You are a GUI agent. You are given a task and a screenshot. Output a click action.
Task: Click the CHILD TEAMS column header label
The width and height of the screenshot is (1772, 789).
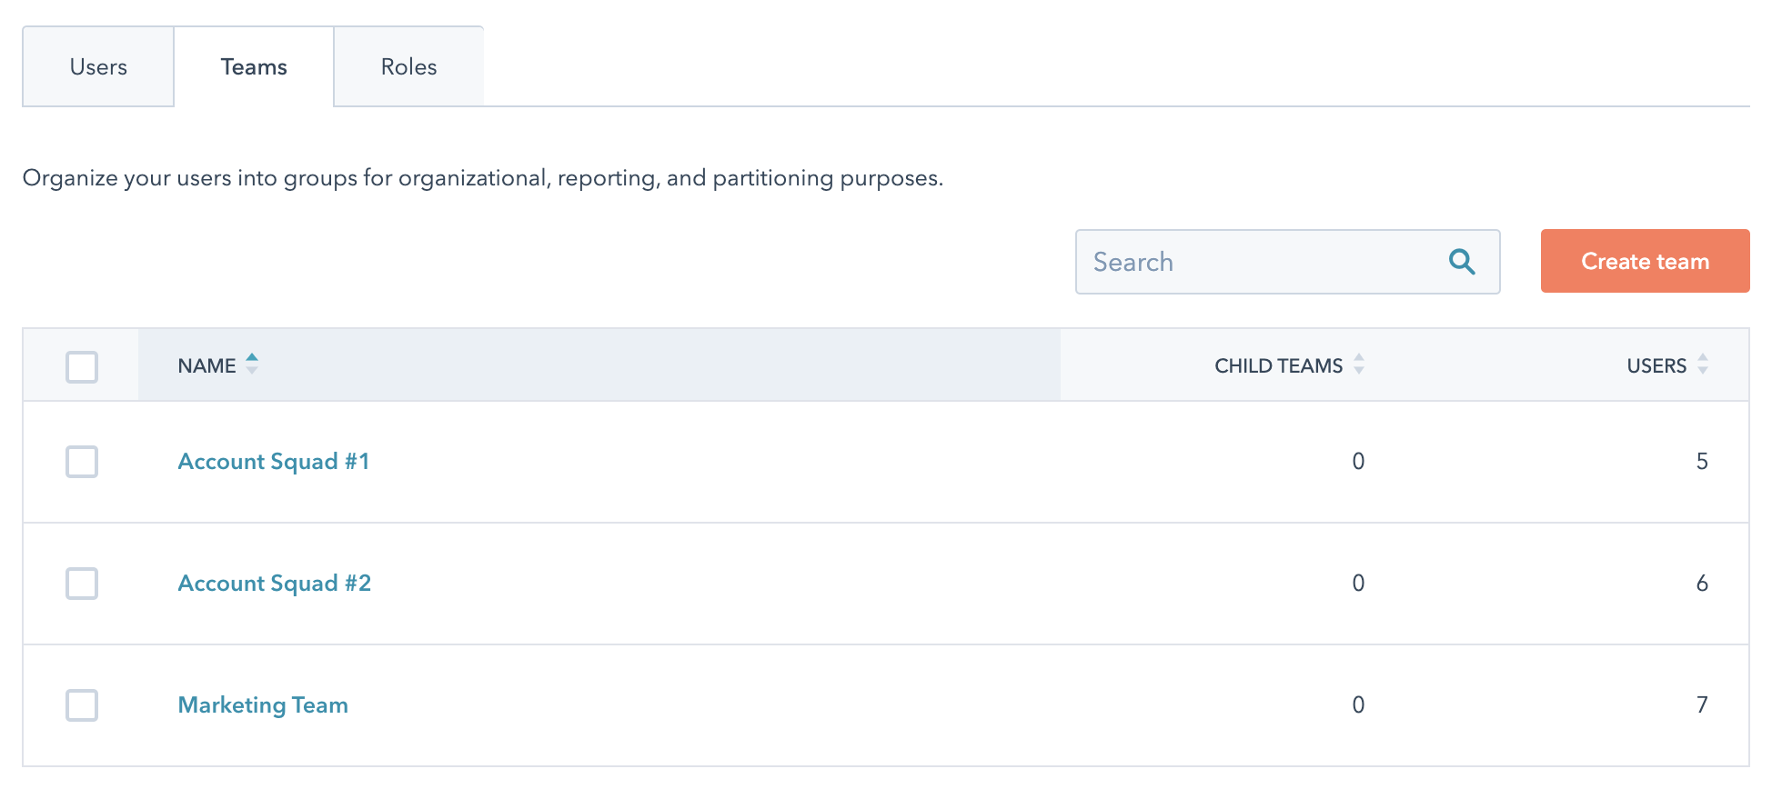1278,365
